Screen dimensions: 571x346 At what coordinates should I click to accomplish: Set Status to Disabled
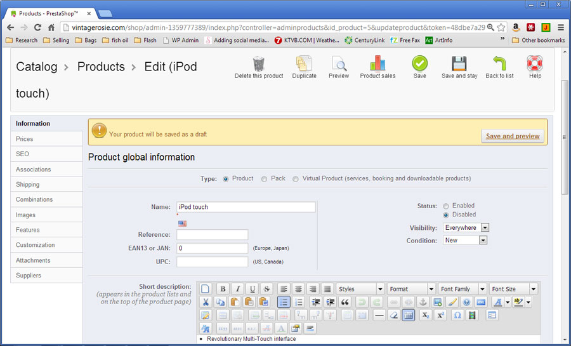coord(446,215)
